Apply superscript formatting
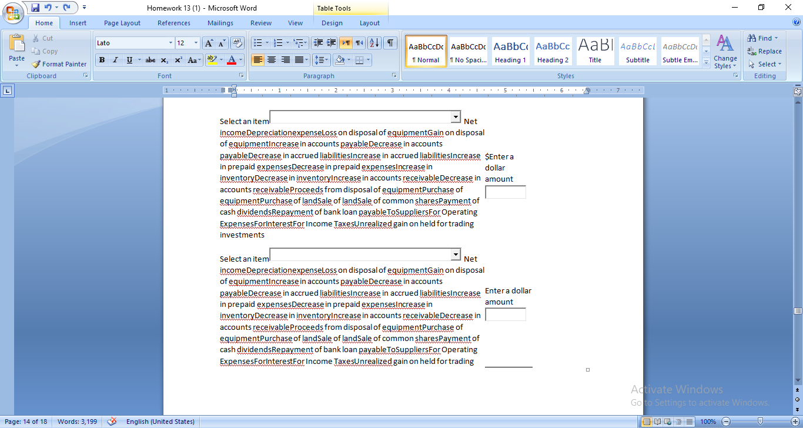 coord(178,60)
